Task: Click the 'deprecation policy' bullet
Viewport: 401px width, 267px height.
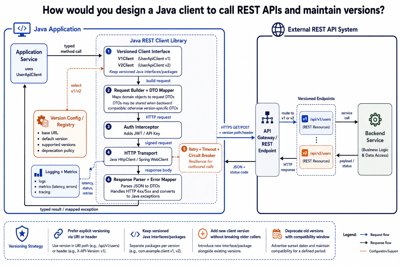Action: tap(58, 151)
